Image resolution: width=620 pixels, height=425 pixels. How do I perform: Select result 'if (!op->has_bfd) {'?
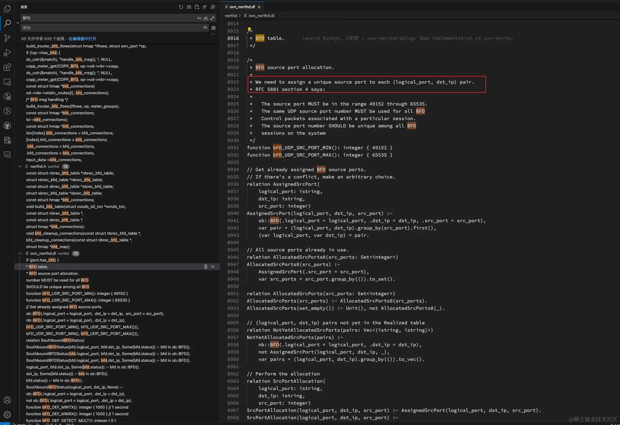(x=43, y=53)
